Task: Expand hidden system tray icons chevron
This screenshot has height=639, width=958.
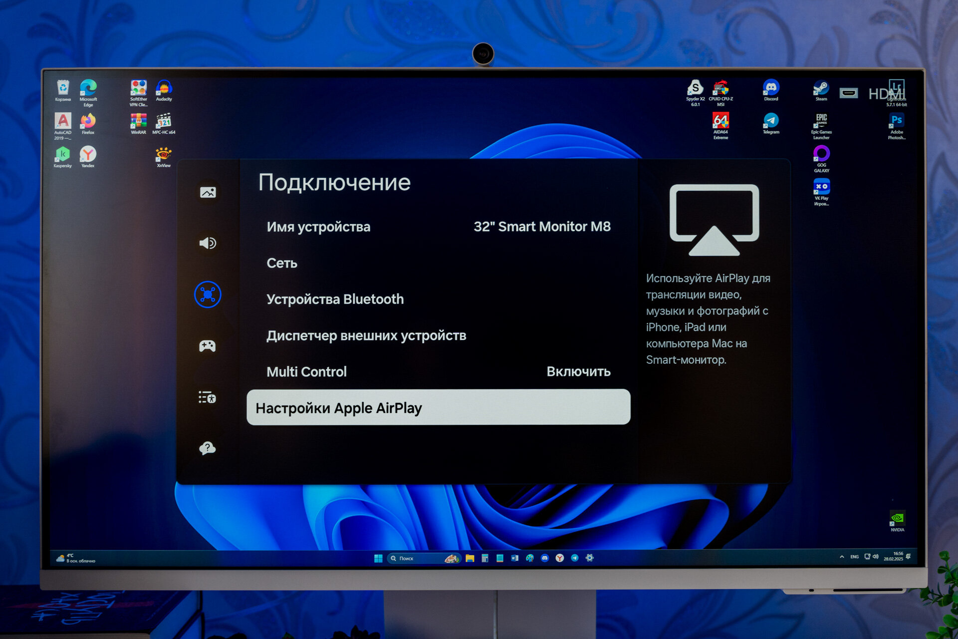Action: (842, 557)
